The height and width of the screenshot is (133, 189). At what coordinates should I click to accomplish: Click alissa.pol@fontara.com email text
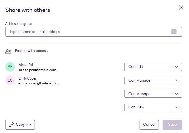click(37, 70)
